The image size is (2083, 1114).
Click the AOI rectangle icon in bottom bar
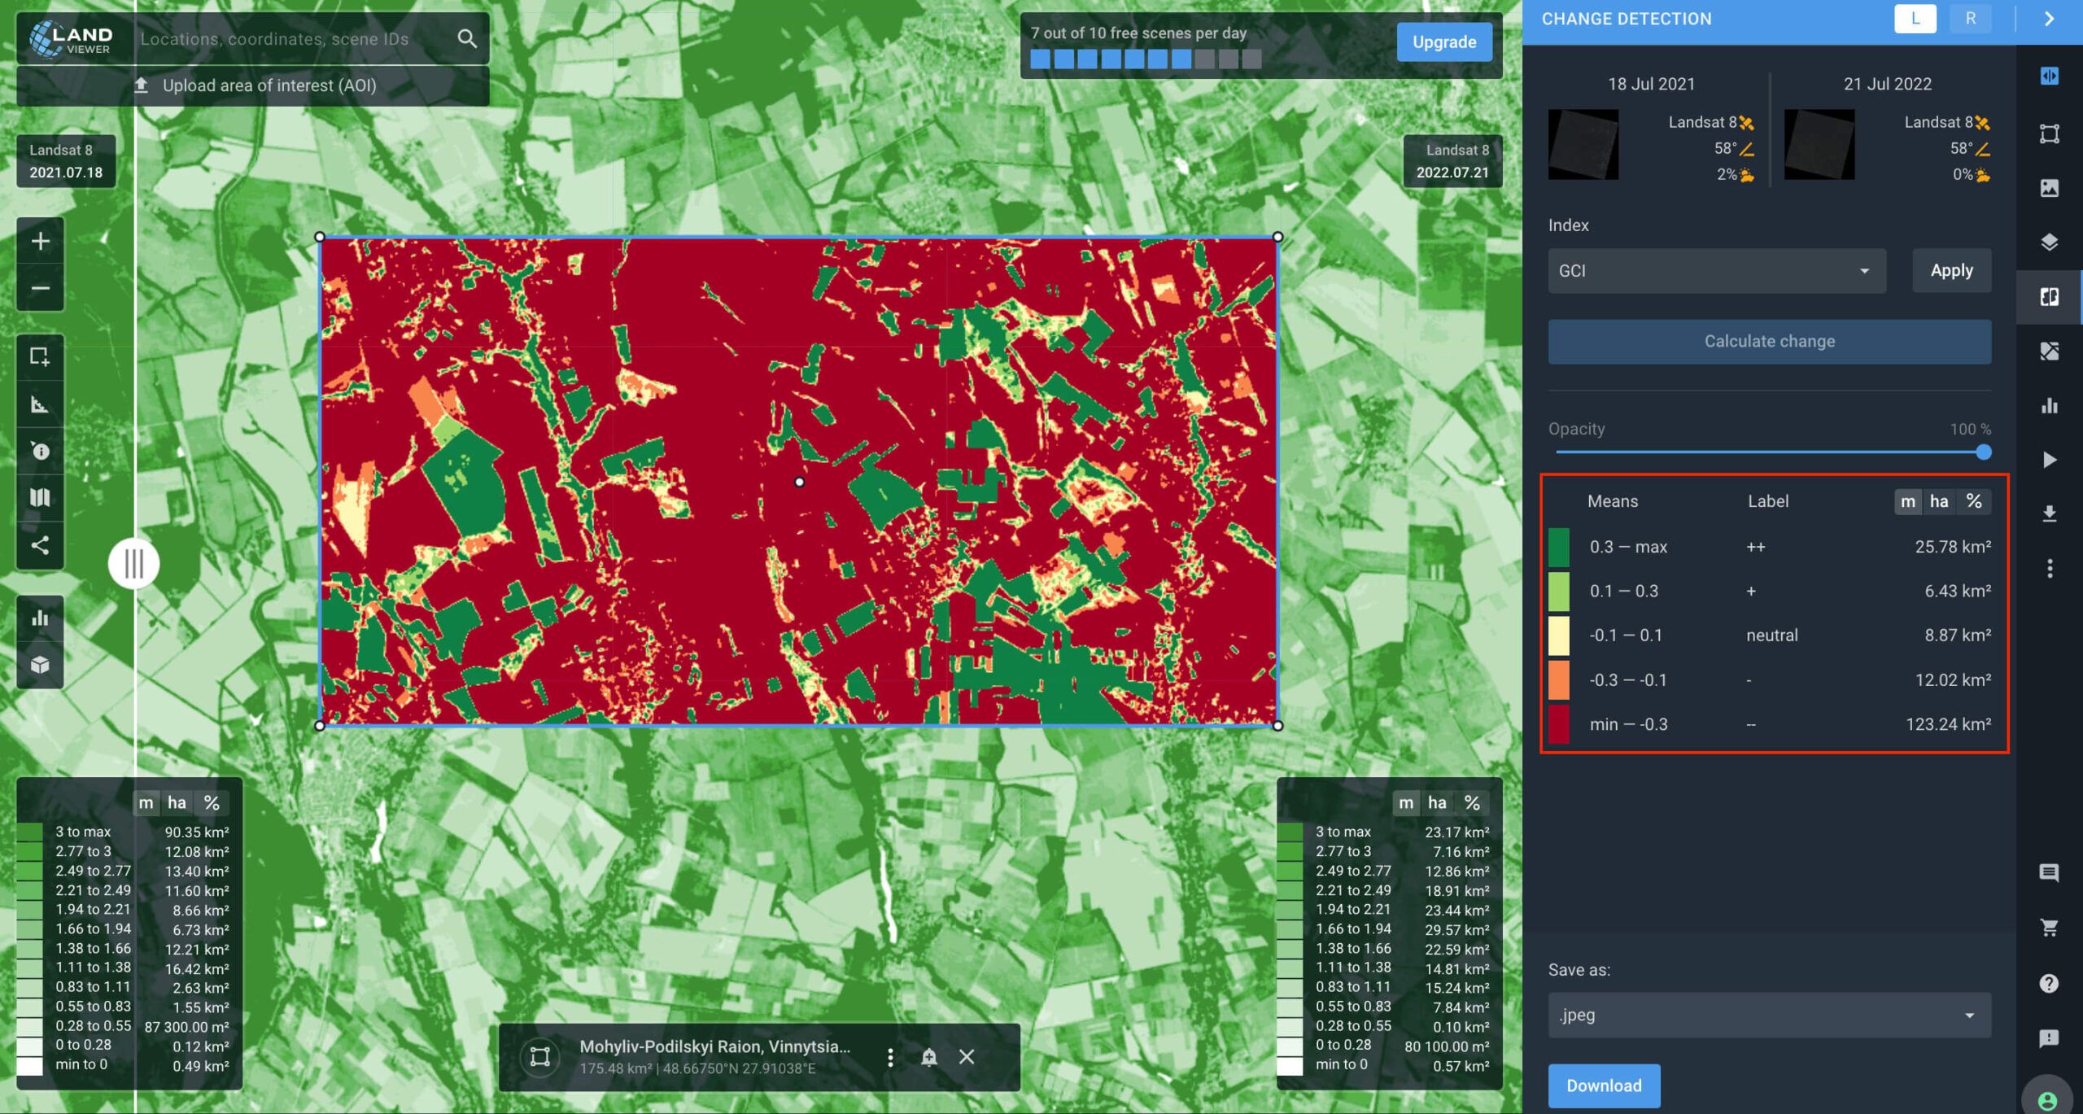click(x=539, y=1056)
